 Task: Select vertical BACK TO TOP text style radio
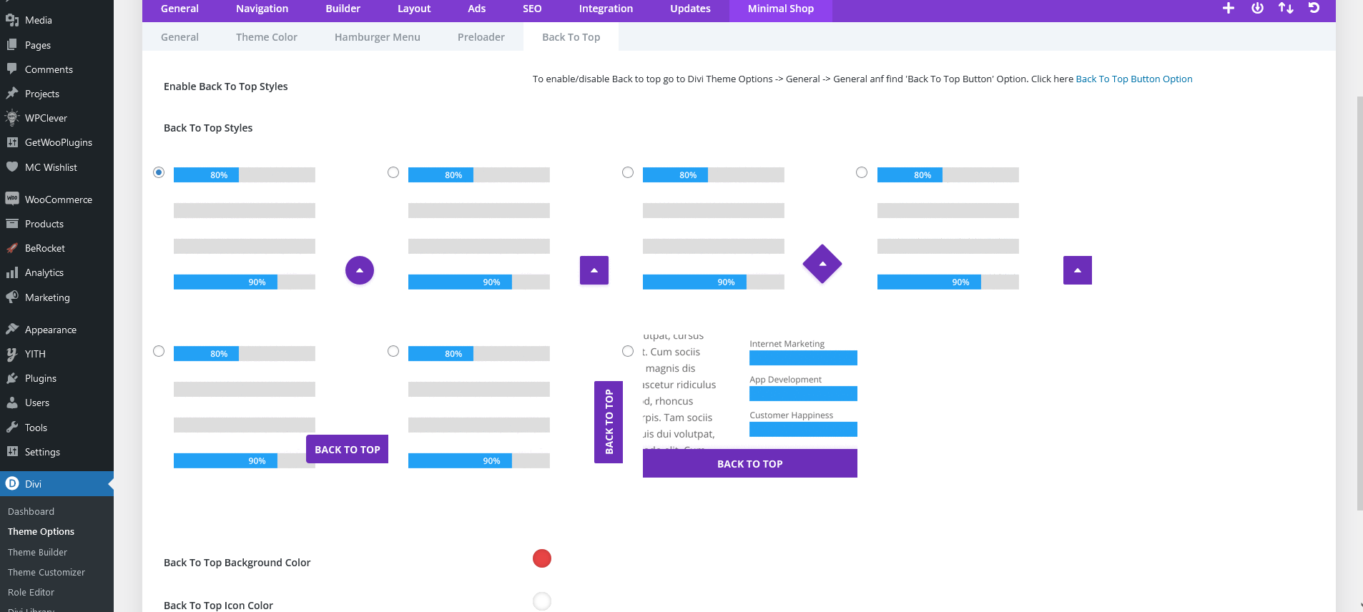tap(393, 351)
